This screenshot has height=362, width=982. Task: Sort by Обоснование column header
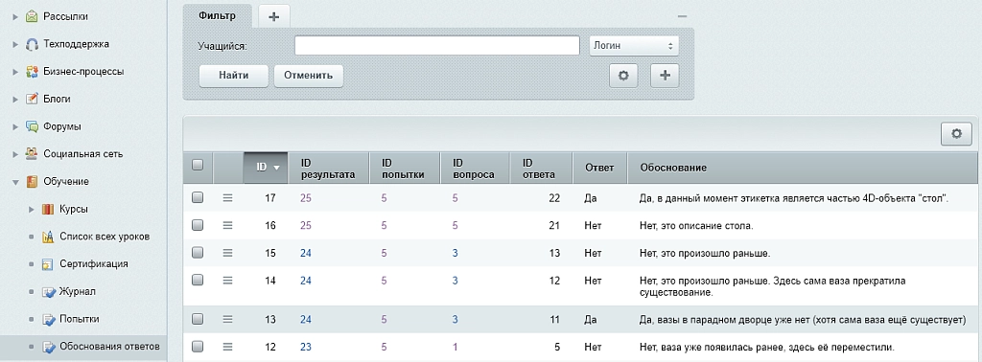(803, 169)
